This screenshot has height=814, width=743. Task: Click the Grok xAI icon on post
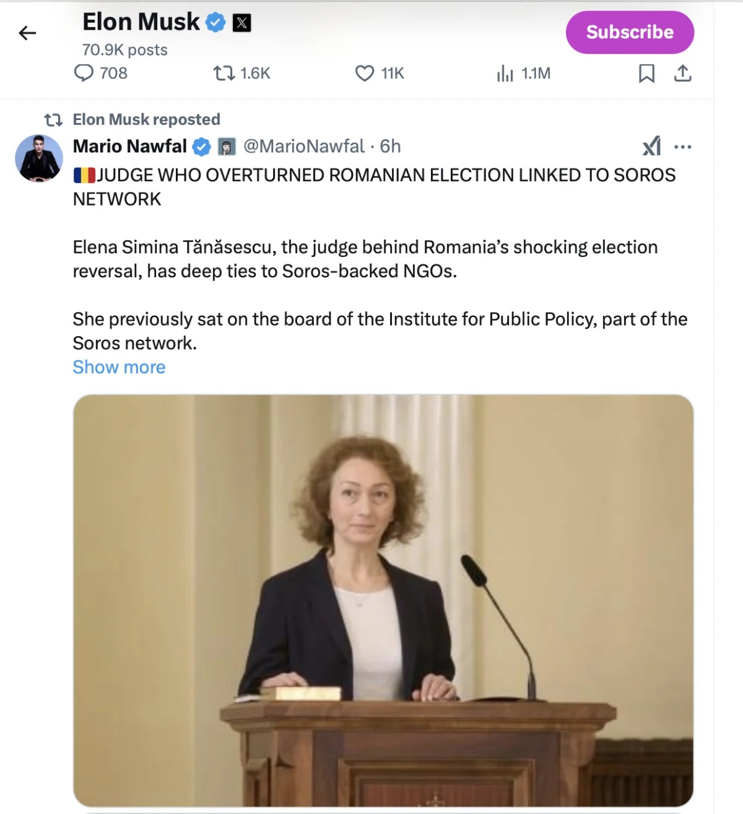tap(651, 146)
